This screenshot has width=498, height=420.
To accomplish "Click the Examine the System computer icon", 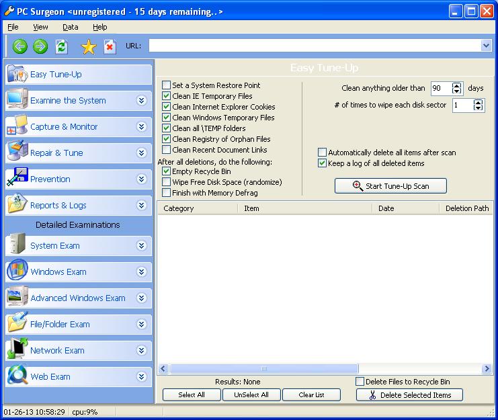I will [17, 100].
